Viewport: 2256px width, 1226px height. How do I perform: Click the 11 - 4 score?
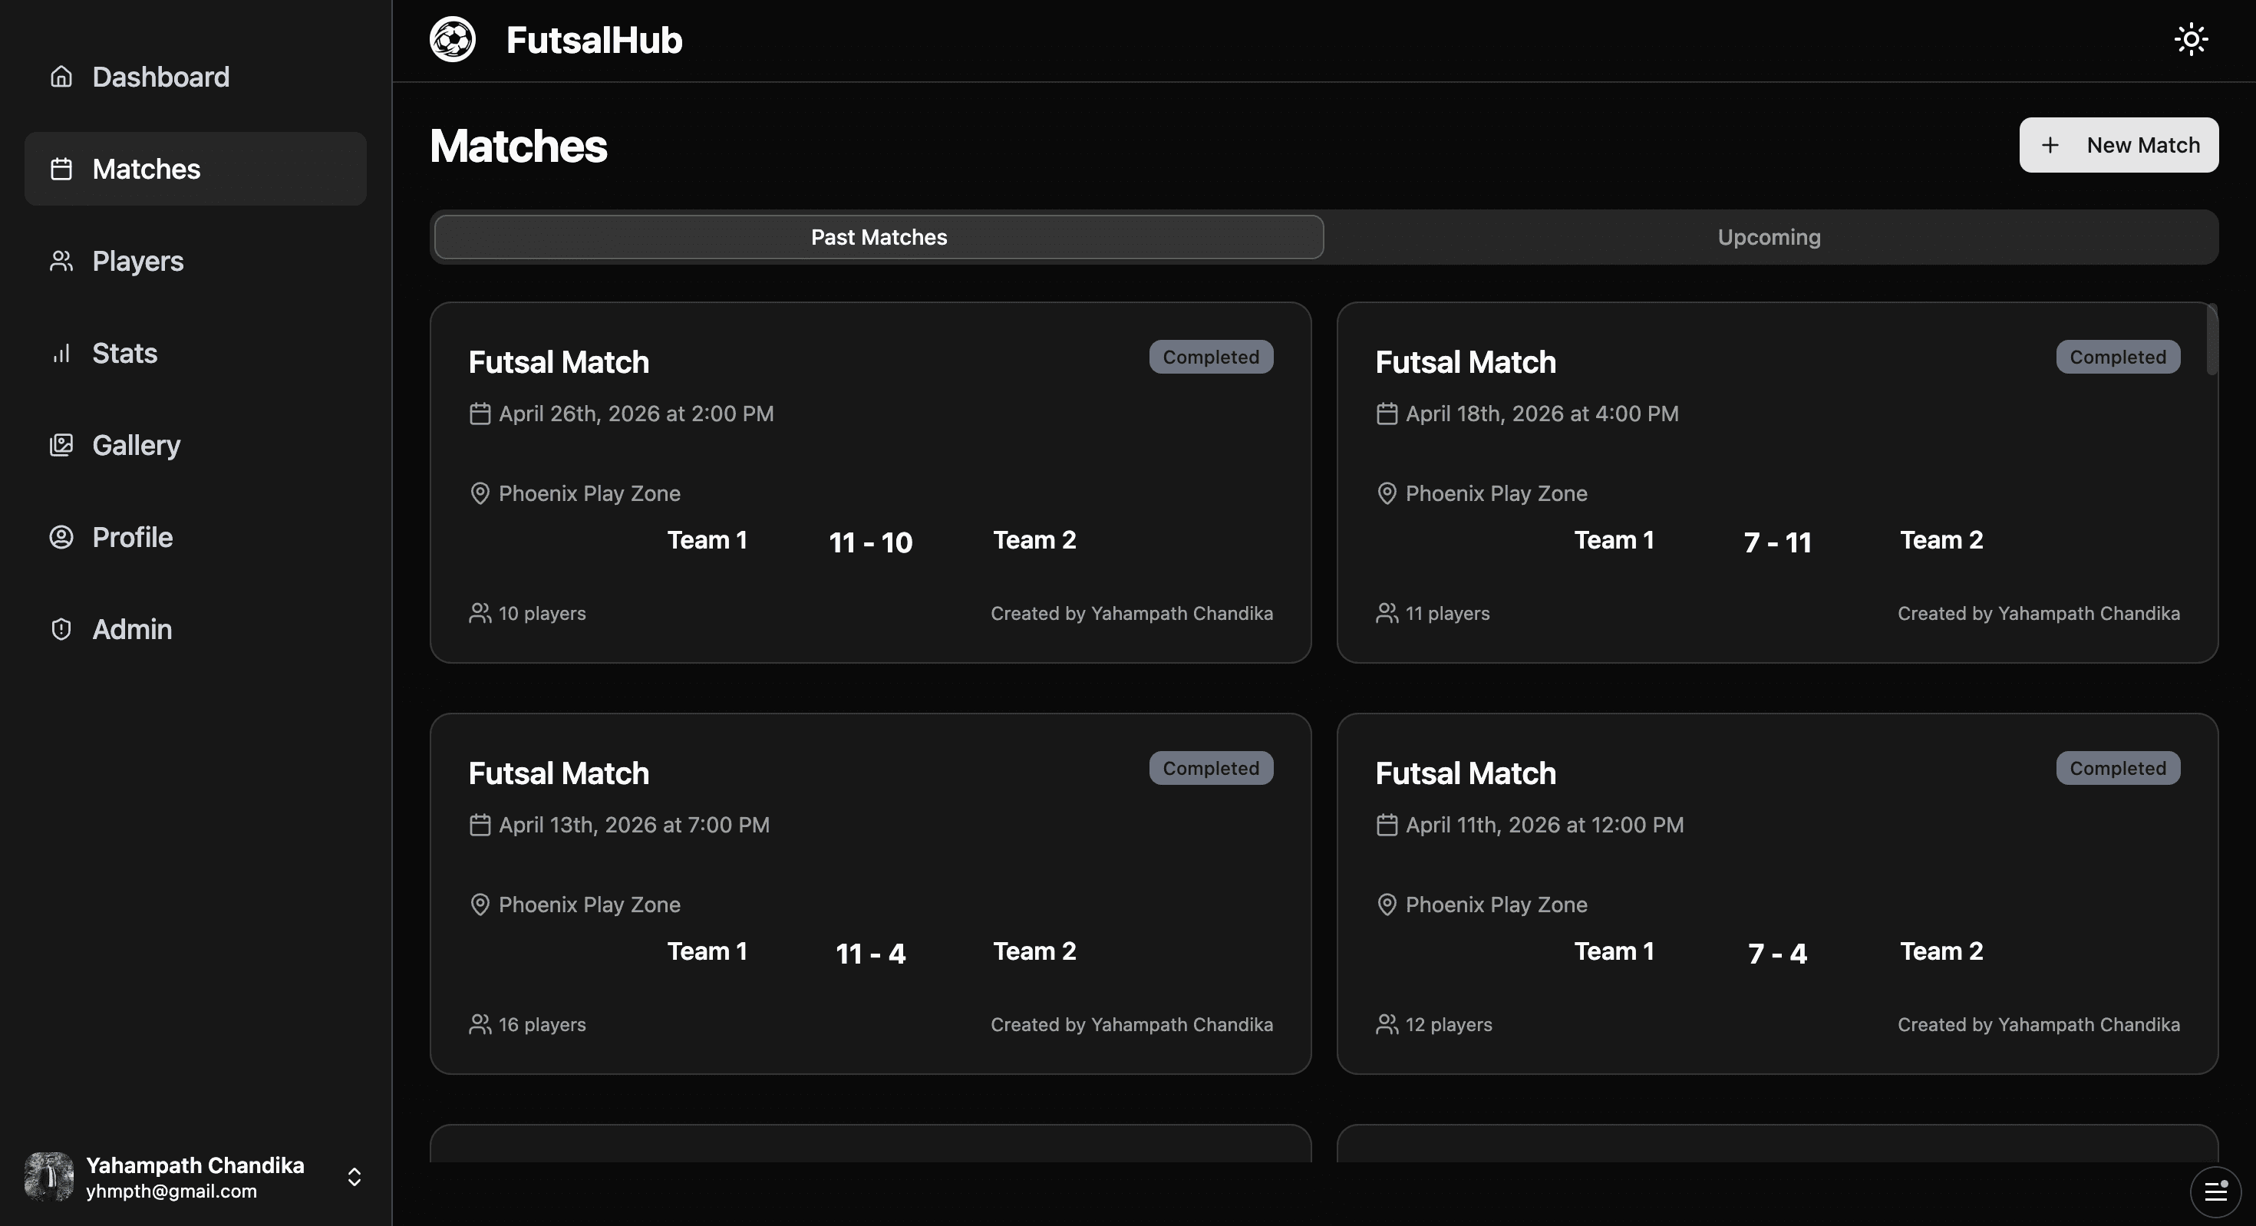(x=870, y=954)
